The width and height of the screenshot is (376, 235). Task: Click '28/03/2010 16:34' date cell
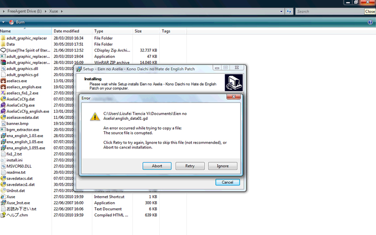coord(69,38)
